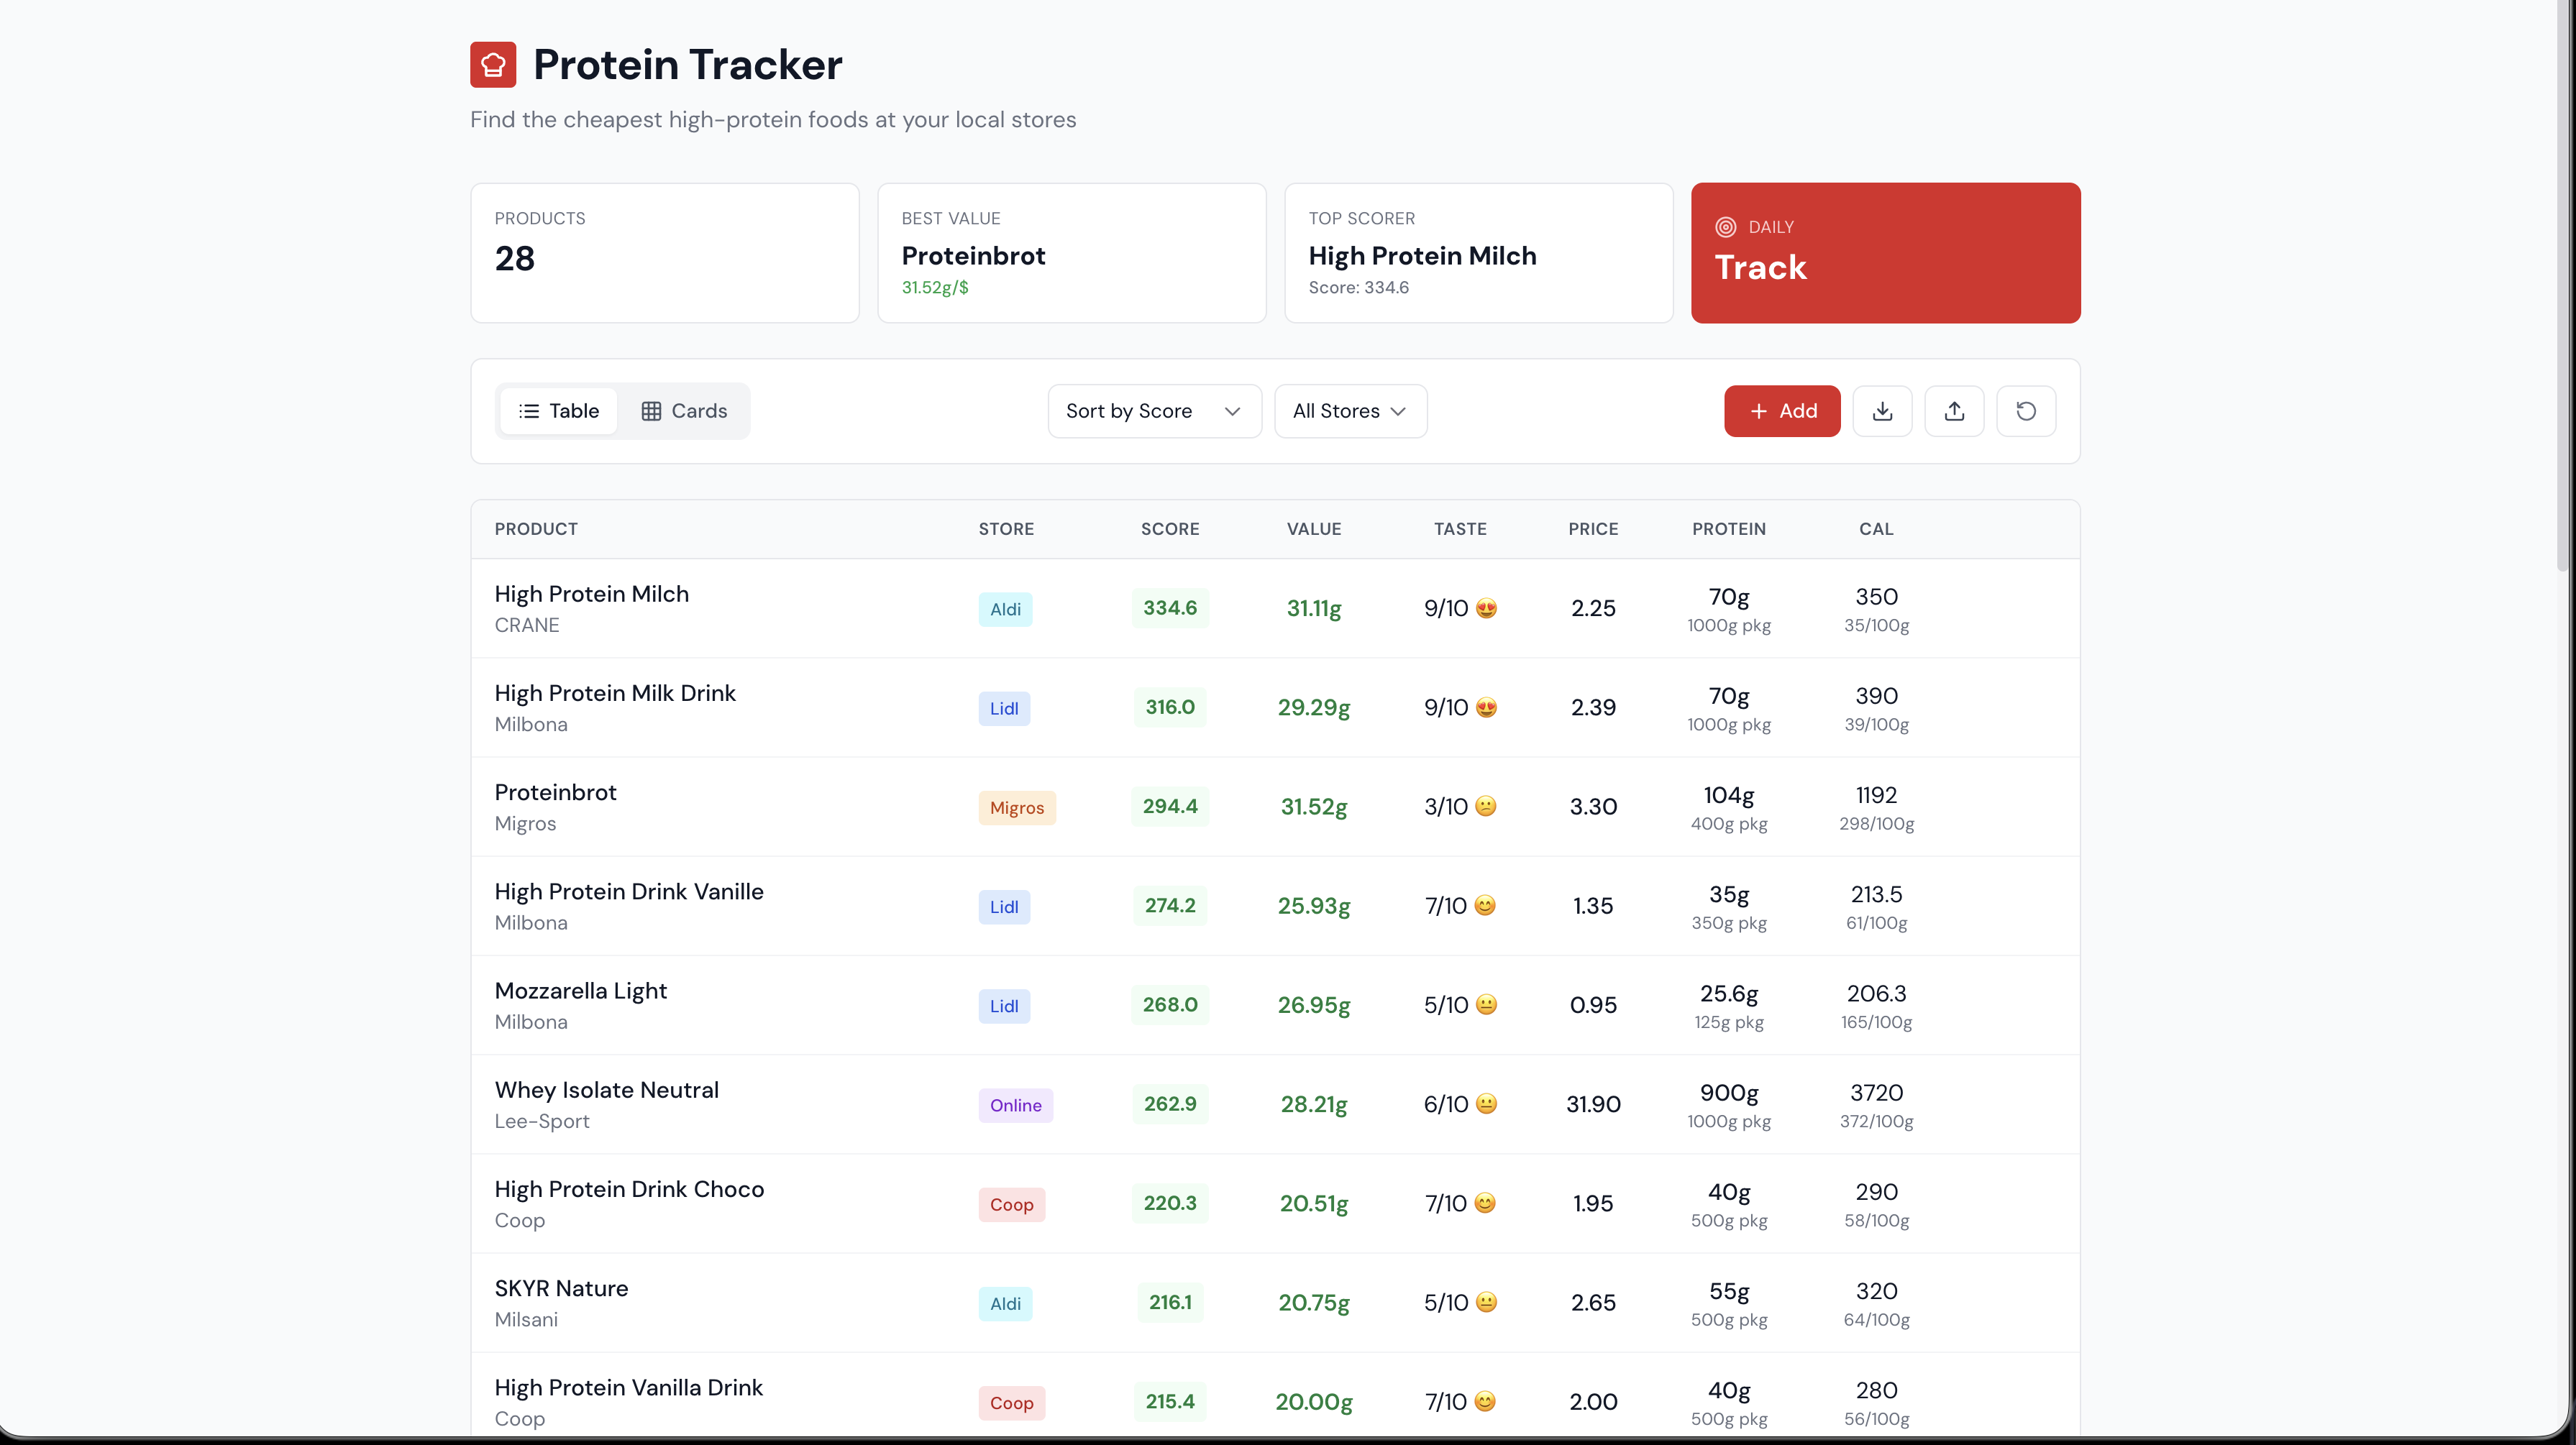This screenshot has width=2576, height=1445.
Task: Click the reset data icon
Action: [x=2027, y=411]
